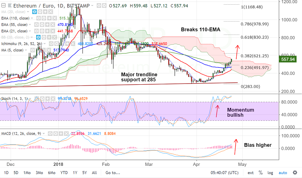302x178 pixels.
Task: Remove the Ichimoku indicator with X
Action: click(73, 44)
